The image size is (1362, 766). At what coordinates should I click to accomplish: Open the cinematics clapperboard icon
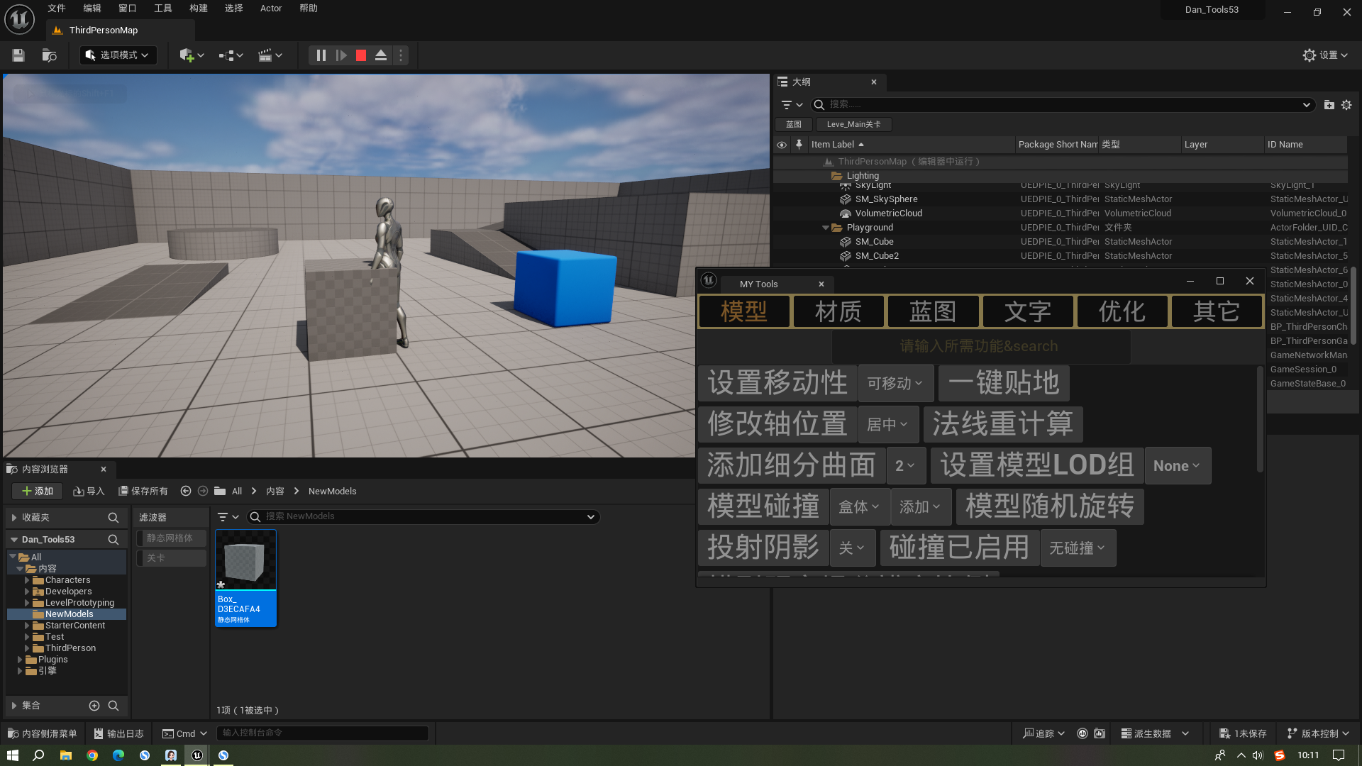coord(270,55)
